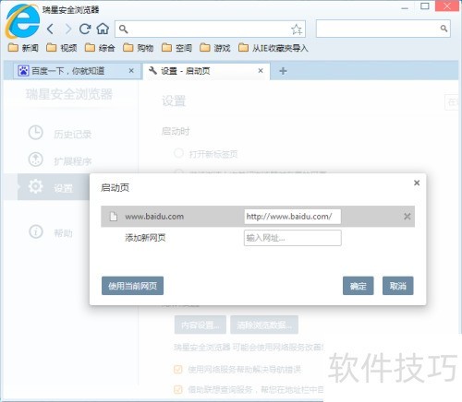This screenshot has height=402, width=462.
Task: Close the 百度一下 tab
Action: (x=131, y=71)
